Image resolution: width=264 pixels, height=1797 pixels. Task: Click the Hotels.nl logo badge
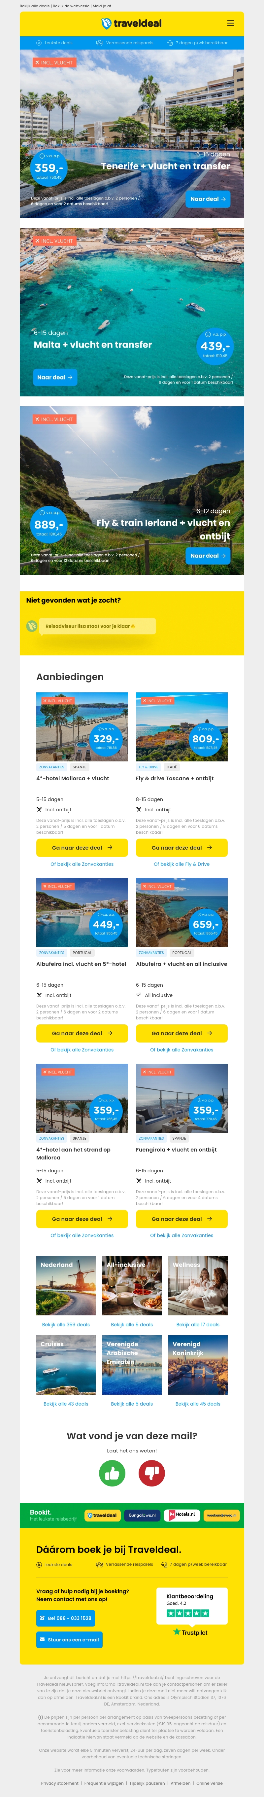click(x=182, y=1515)
